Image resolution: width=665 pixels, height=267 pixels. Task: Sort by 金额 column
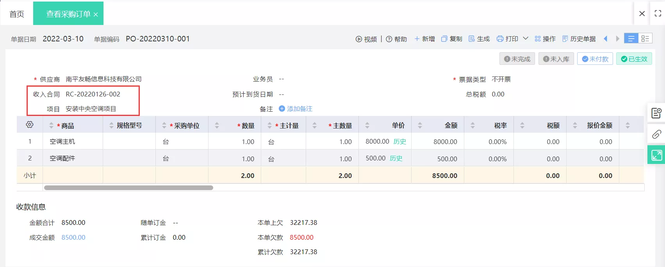click(420, 125)
